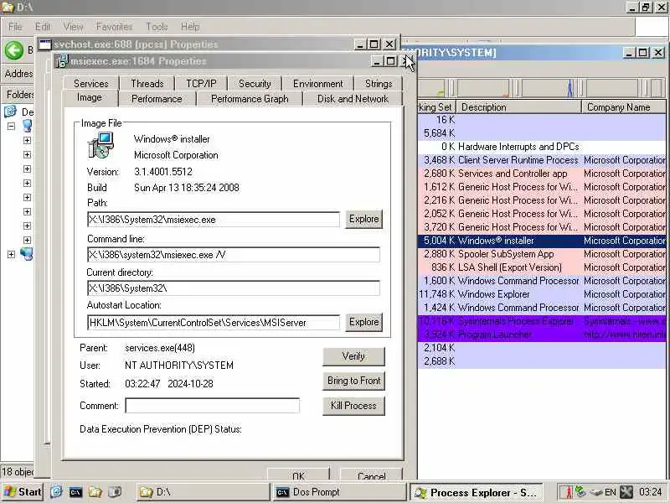This screenshot has width=670, height=503.
Task: Open the Performance Graph tab
Action: (250, 99)
